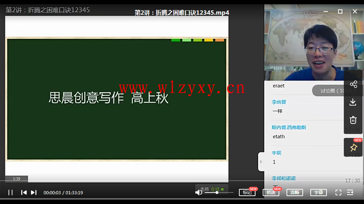This screenshot has height=204, width=364.
Task: Click the download icon
Action: 353,102
